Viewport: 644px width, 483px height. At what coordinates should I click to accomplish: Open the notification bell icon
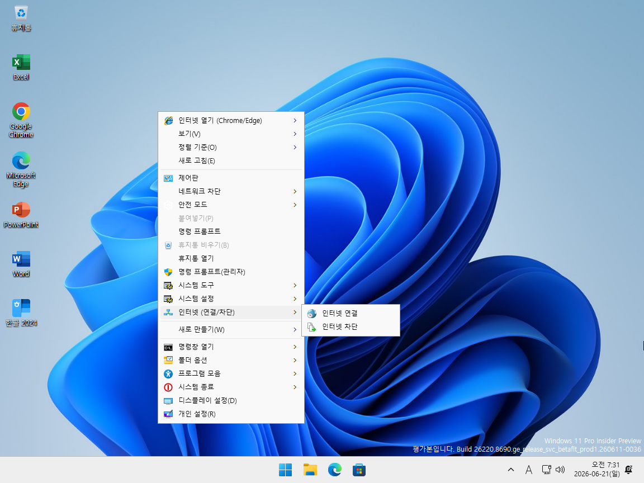click(628, 470)
